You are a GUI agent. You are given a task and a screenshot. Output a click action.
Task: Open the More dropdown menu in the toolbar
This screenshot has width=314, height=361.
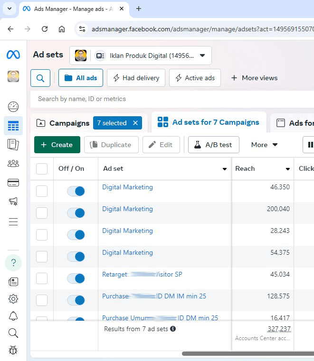tap(265, 145)
